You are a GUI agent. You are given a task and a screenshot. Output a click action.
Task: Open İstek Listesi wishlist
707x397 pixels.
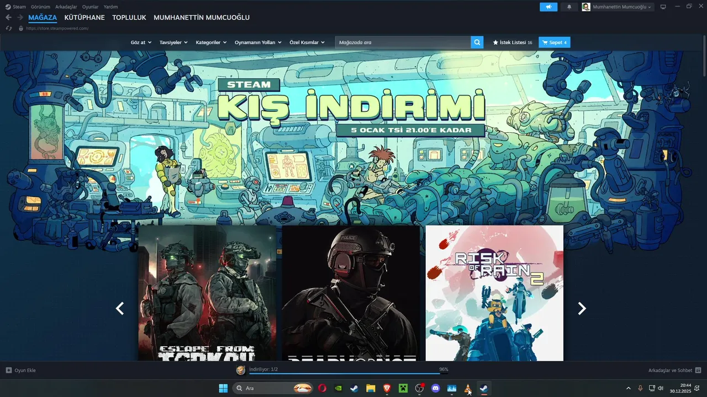pyautogui.click(x=512, y=42)
